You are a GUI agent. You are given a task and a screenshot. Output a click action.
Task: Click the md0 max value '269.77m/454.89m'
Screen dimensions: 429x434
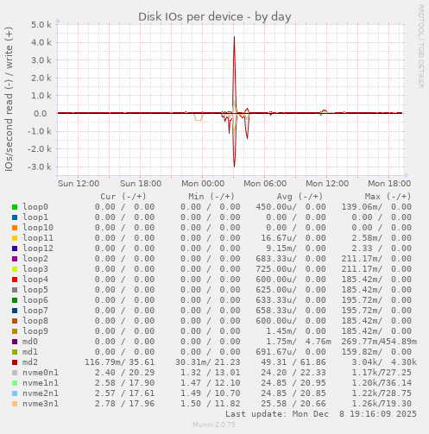tap(379, 342)
